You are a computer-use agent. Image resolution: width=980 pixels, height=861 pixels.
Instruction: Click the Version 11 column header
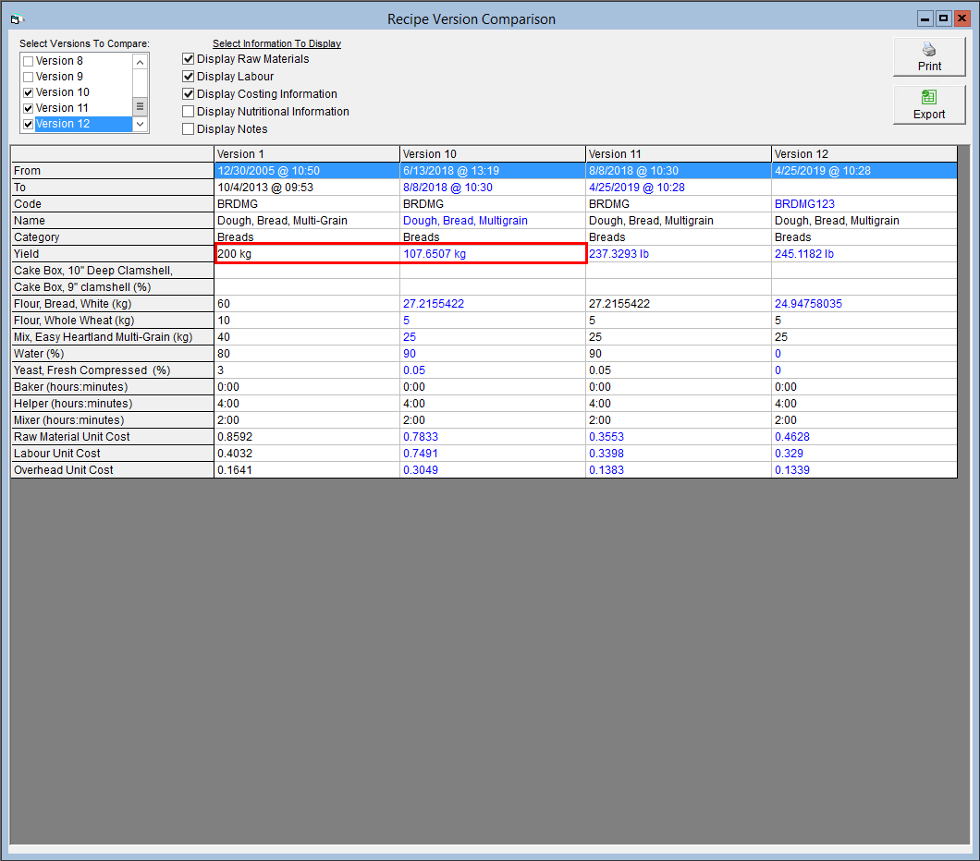click(678, 154)
